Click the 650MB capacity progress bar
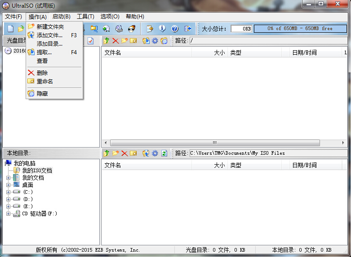The width and height of the screenshot is (351, 257). [300, 29]
